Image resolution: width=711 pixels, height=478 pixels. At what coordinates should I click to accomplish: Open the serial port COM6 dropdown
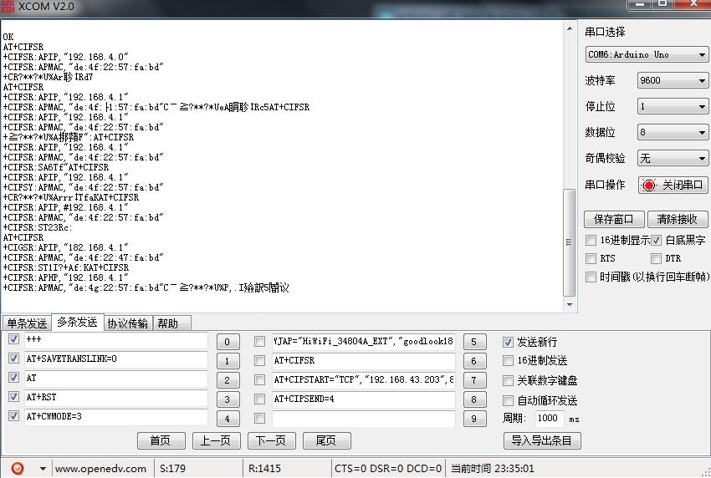[647, 55]
